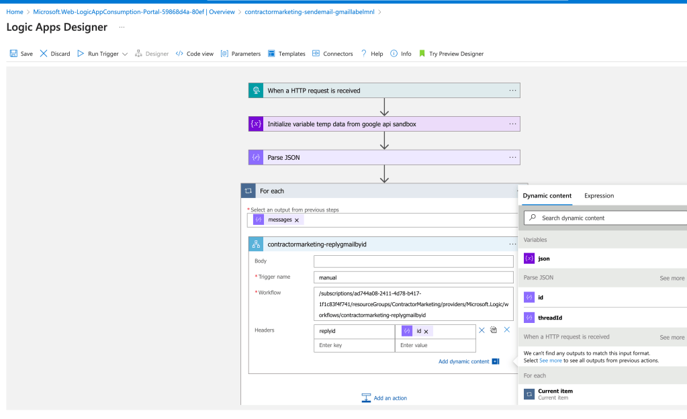The image size is (687, 419).
Task: Open the Templates gallery icon
Action: coord(272,54)
